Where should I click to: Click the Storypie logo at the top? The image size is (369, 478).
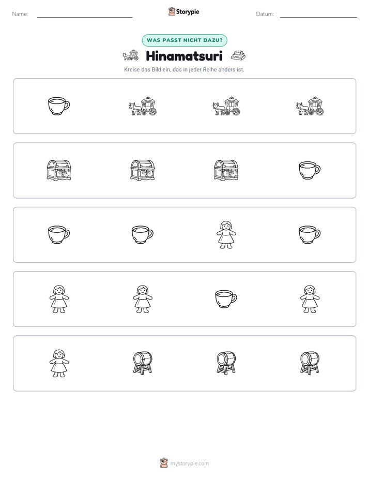(184, 12)
